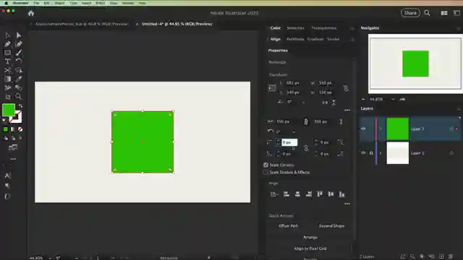The height and width of the screenshot is (260, 463).
Task: Switch to the Pathfinder tab
Action: pyautogui.click(x=295, y=39)
